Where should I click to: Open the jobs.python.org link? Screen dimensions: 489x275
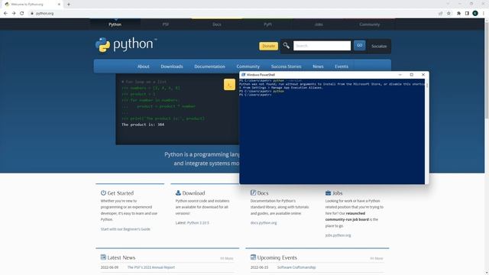tap(338, 235)
